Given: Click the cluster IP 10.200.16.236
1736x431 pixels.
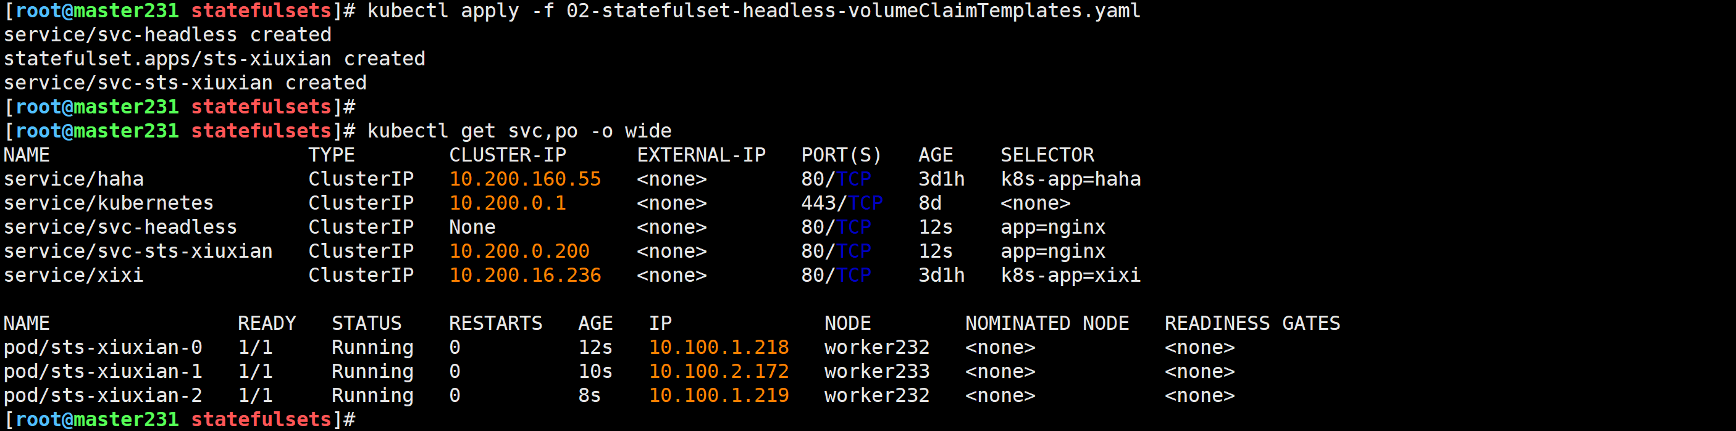Looking at the screenshot, I should 525,276.
